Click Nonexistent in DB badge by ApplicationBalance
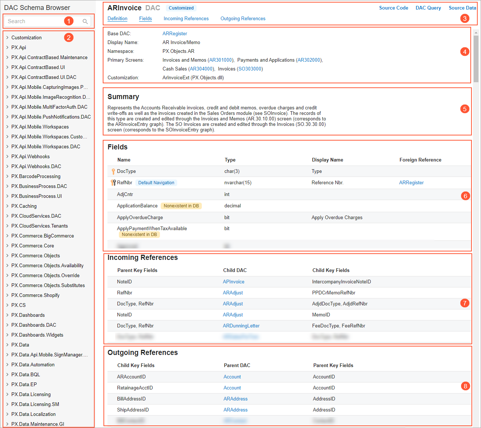This screenshot has height=428, width=481. 181,206
